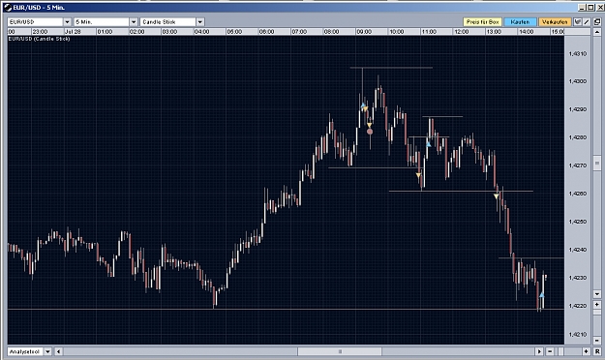
Task: Click the vertical scrollbar up arrow
Action: 597,32
